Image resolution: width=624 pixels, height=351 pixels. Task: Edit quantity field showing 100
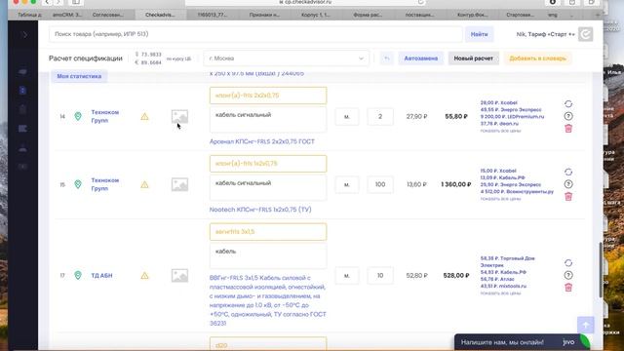(x=380, y=184)
